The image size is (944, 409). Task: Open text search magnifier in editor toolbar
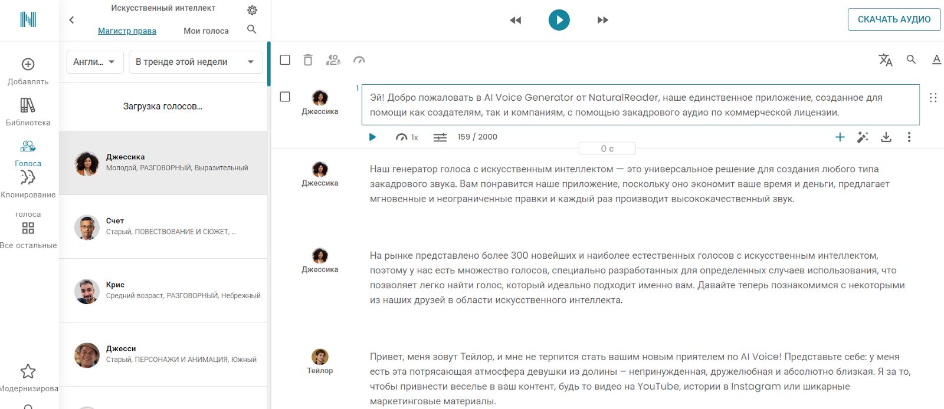click(x=912, y=60)
